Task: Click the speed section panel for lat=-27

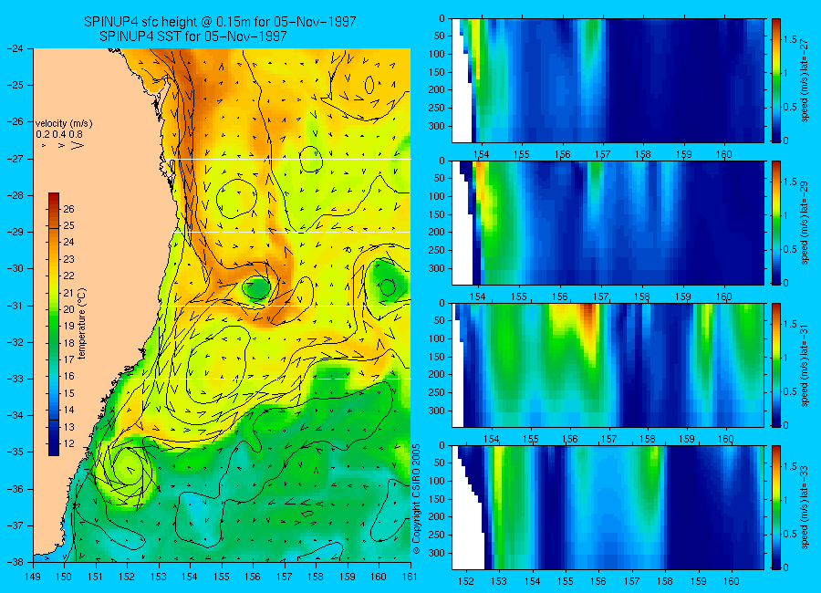Action: pyautogui.click(x=608, y=80)
